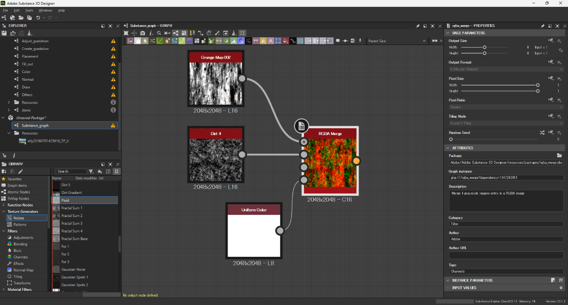
Task: Toggle graph grid snapping icon
Action: click(242, 33)
